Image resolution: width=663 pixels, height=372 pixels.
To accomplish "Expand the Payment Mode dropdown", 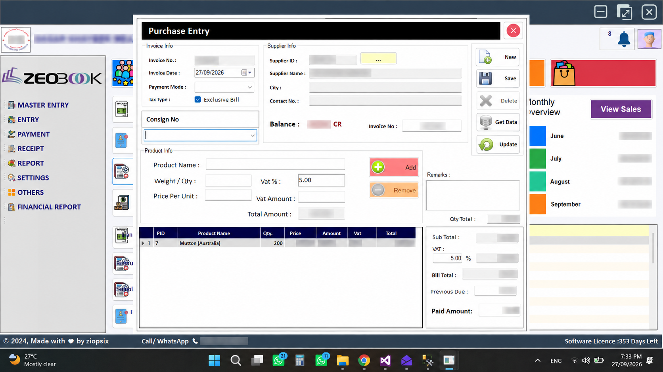I will tap(250, 87).
